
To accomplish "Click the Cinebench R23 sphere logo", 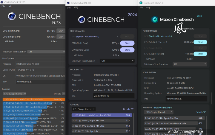I will point(12,16).
